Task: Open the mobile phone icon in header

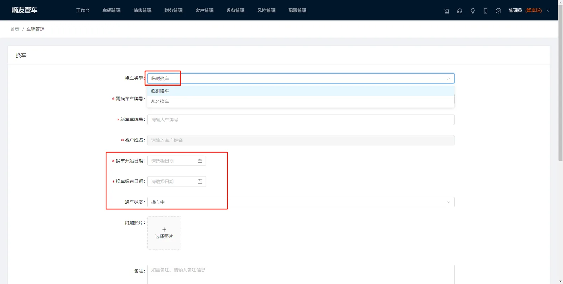Action: tap(486, 11)
